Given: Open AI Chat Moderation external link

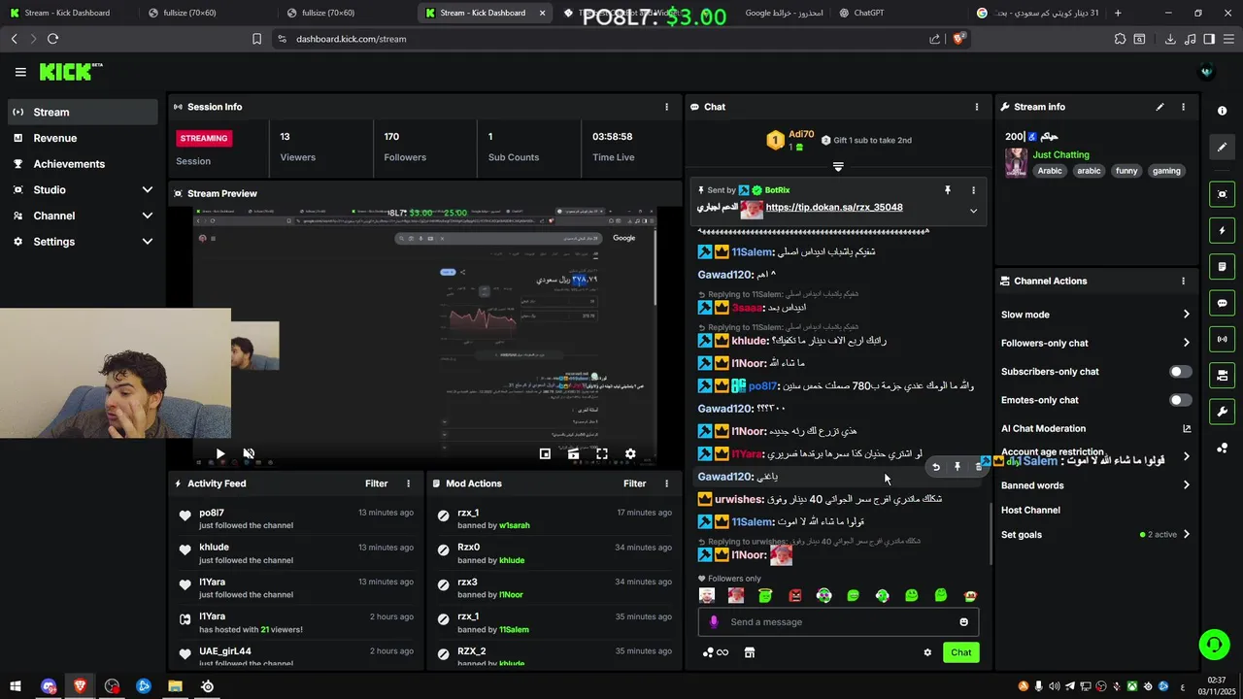Looking at the screenshot, I should point(1186,428).
